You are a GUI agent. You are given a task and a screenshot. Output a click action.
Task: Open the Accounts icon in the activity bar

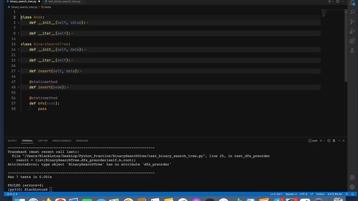coord(352,178)
